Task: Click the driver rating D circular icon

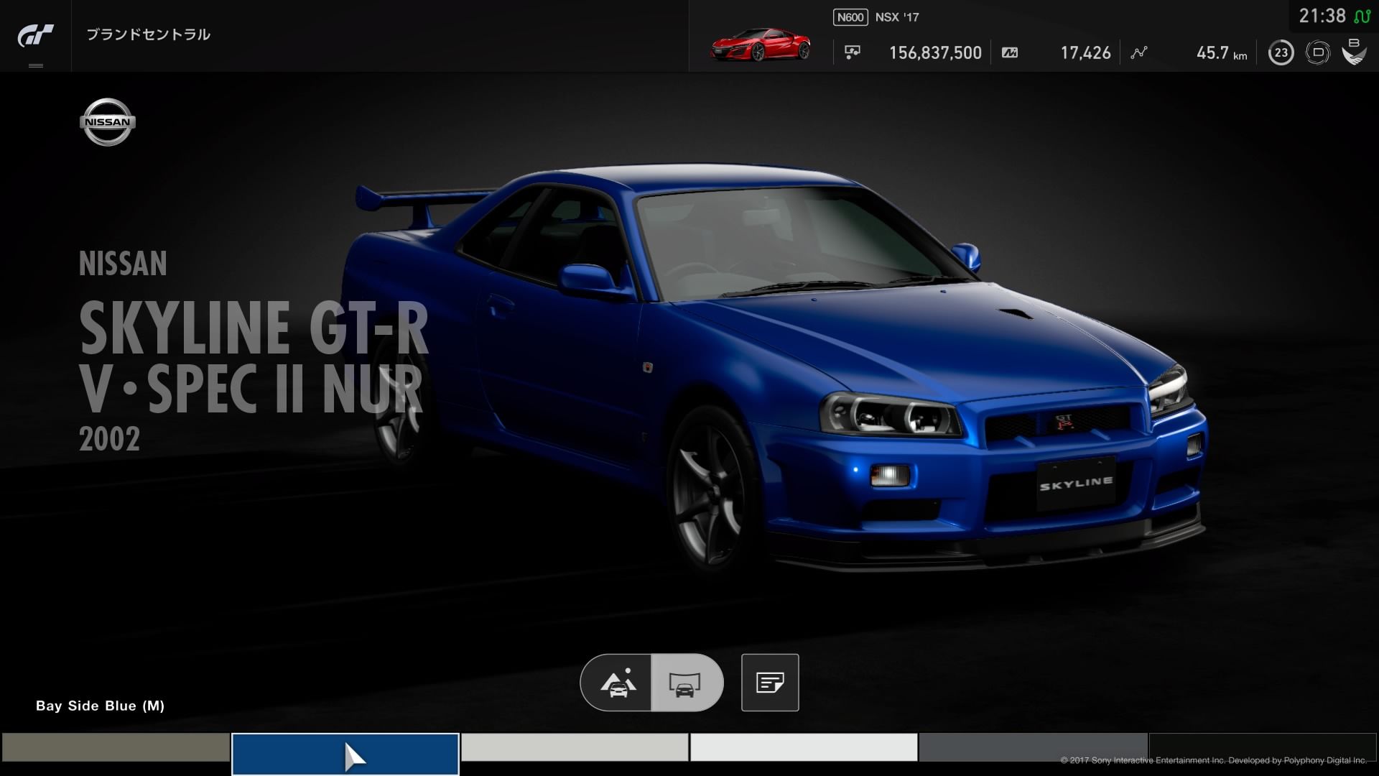Action: coord(1318,52)
